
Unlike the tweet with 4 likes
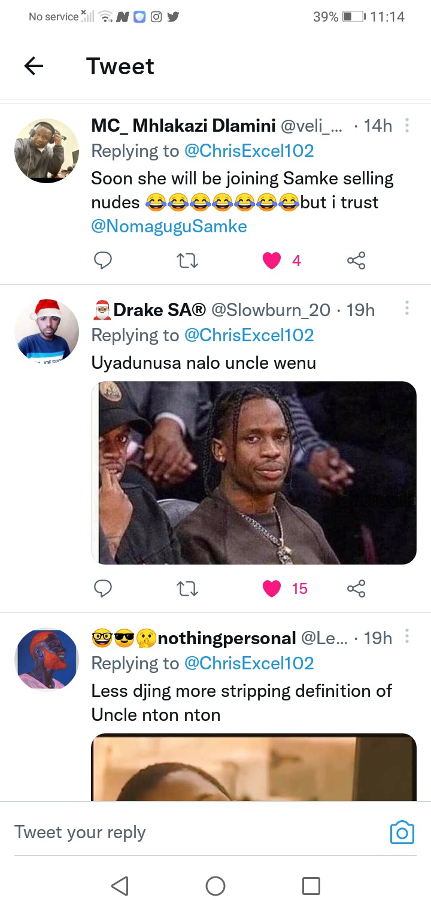tap(272, 260)
